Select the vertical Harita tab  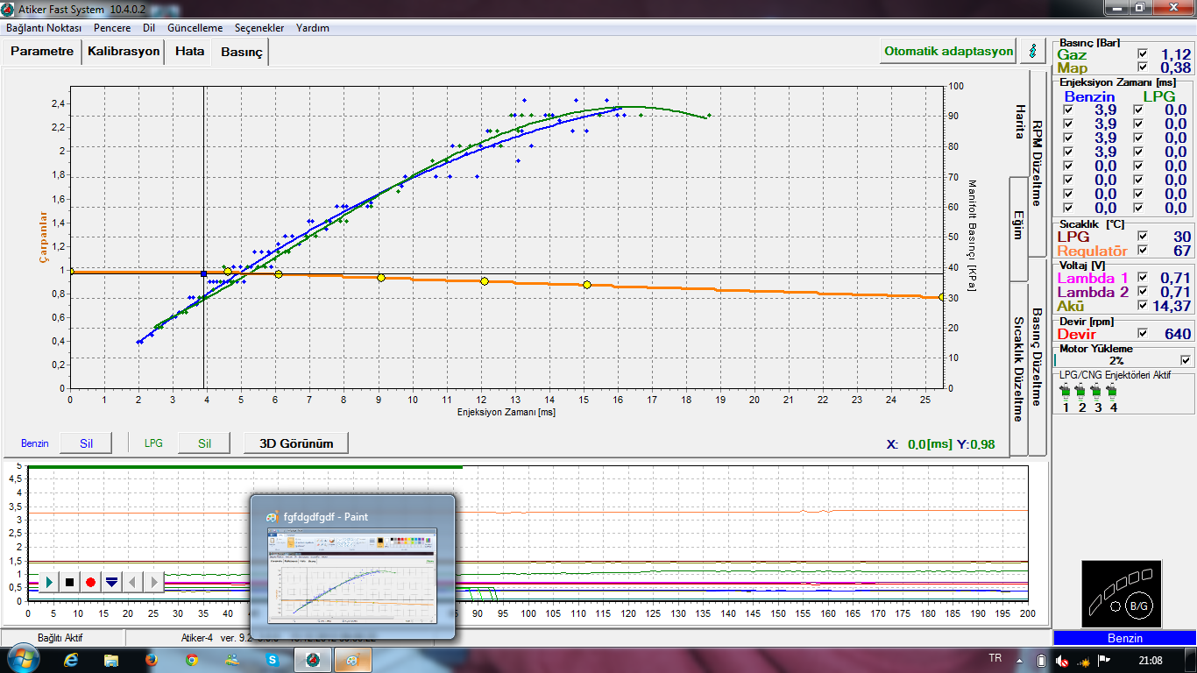tap(1019, 123)
